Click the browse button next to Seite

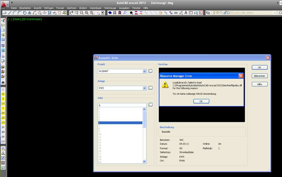[151, 105]
